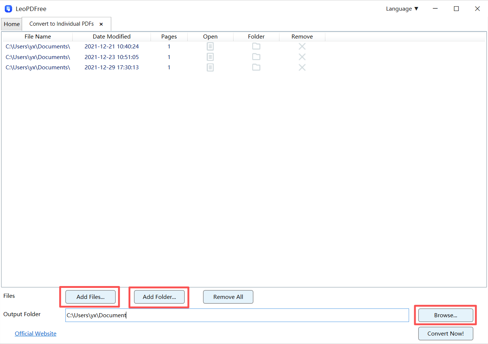Open the Official Website link

pos(36,334)
